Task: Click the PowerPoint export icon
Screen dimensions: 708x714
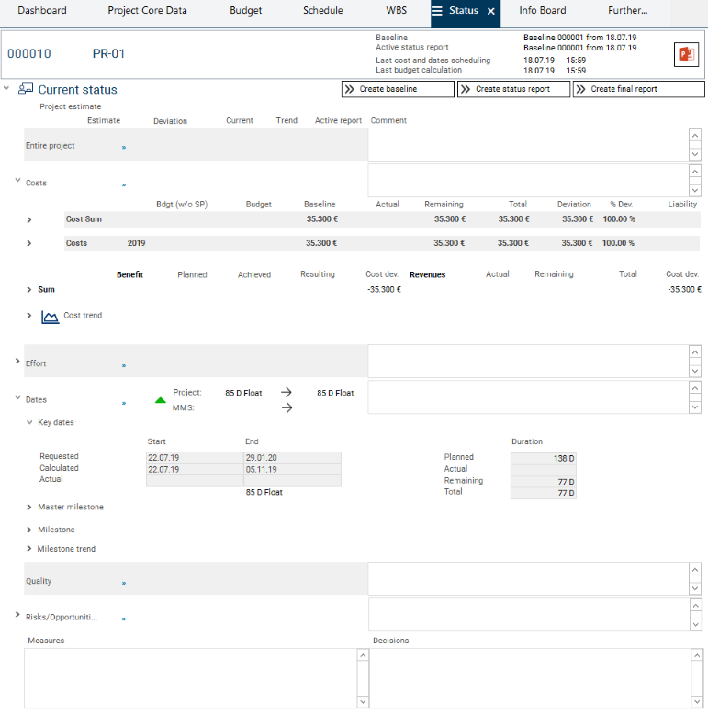Action: pyautogui.click(x=685, y=54)
